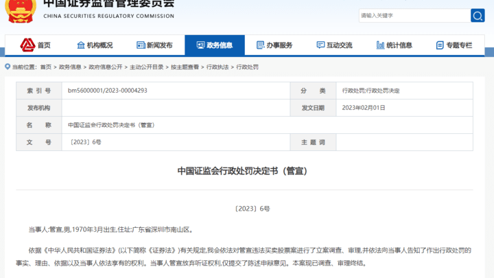Screen dimensions: 494x278
Task: Click the 主题词 label cell
Action: (313, 142)
